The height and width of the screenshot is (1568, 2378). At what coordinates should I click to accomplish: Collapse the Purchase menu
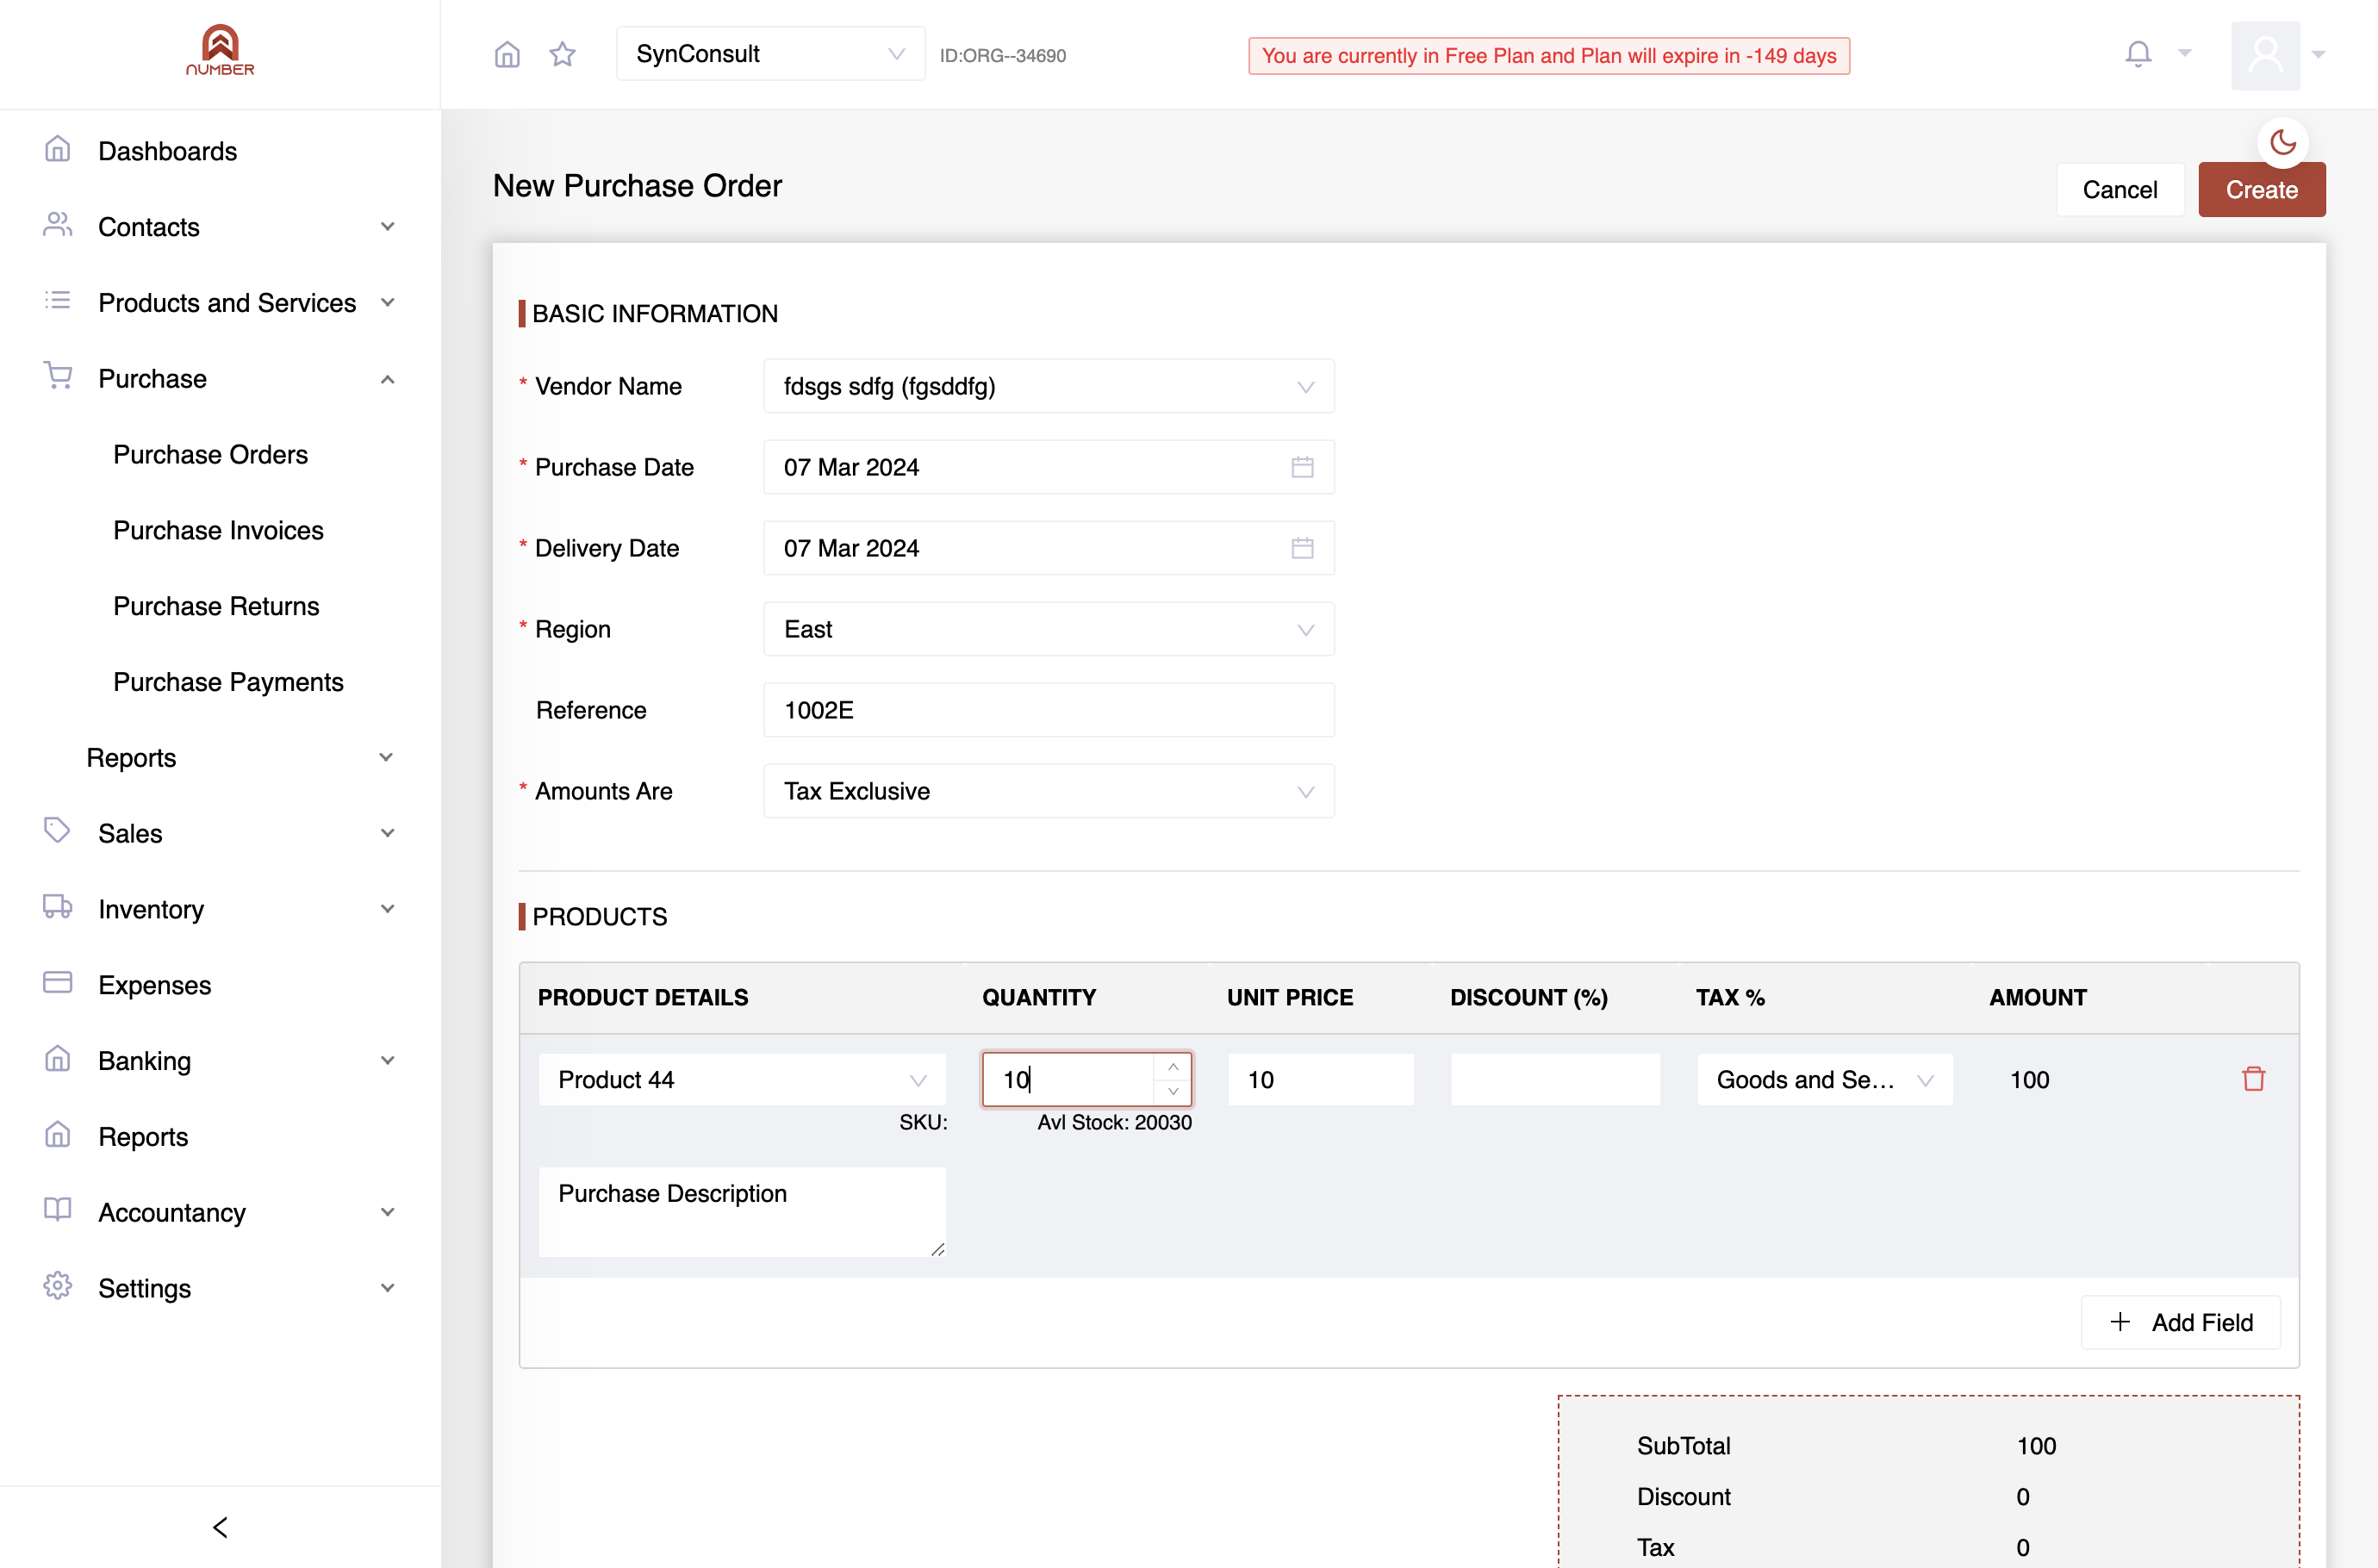220,379
